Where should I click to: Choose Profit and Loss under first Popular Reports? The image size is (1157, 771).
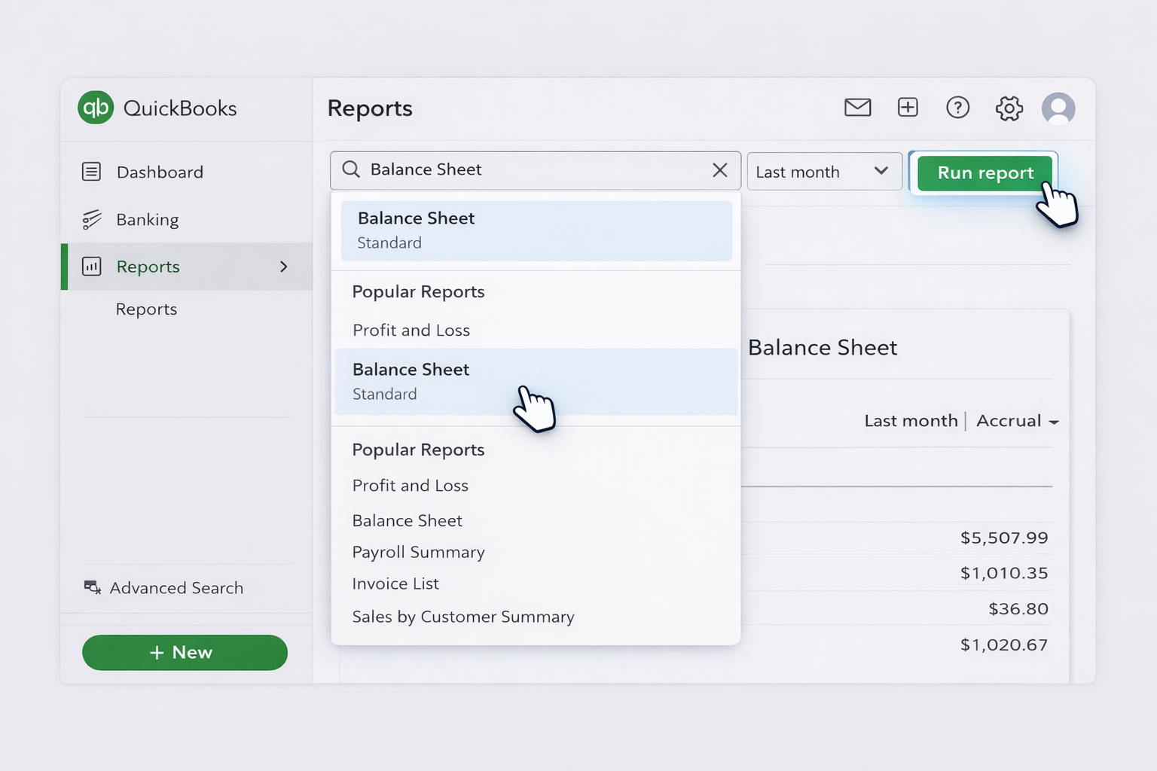[x=411, y=331]
